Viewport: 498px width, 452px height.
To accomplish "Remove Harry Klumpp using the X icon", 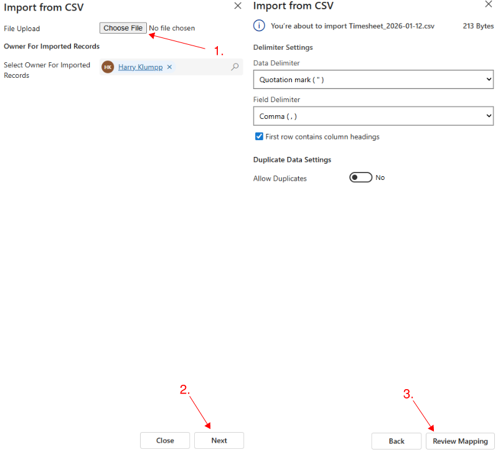I will point(169,67).
